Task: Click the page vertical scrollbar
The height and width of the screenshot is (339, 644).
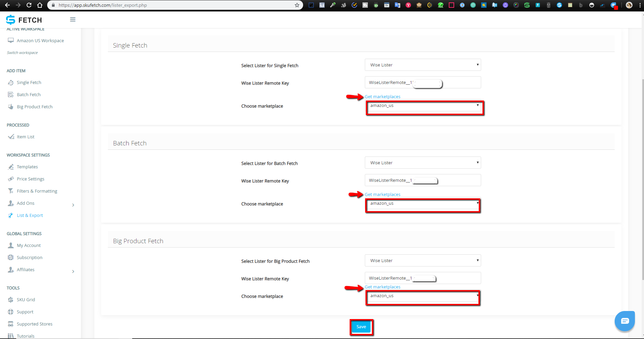Action: [x=642, y=179]
